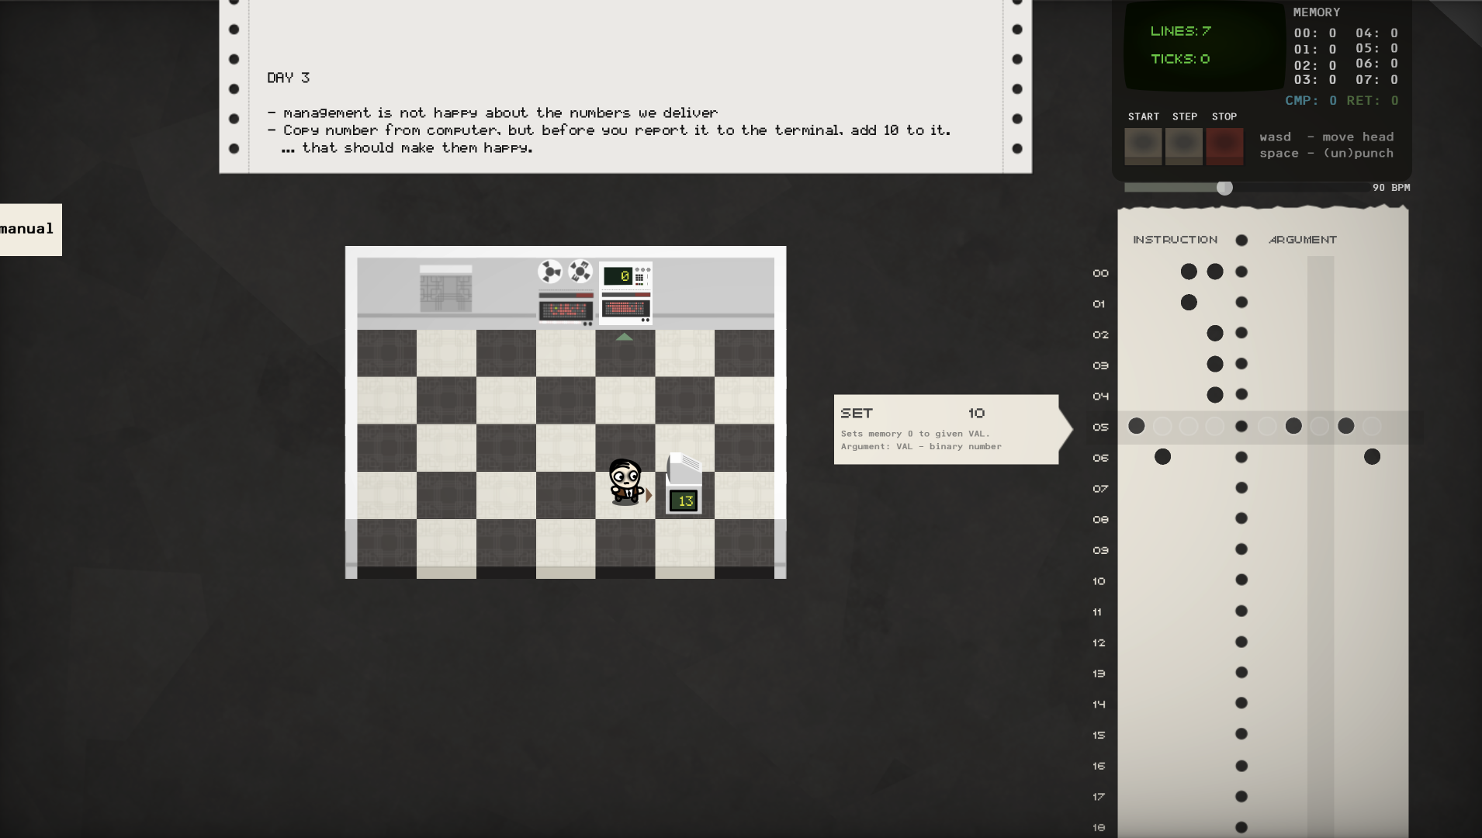
Task: Click the DAY 3 heading
Action: 289,78
